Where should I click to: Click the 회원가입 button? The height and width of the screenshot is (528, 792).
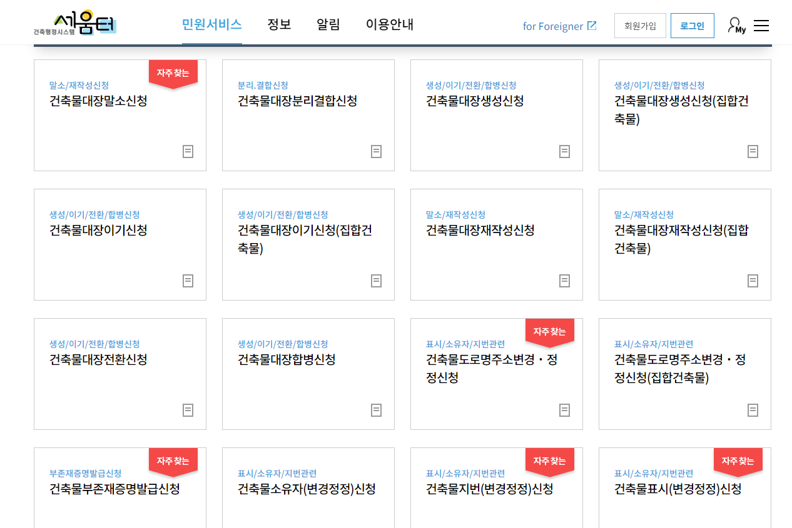640,26
